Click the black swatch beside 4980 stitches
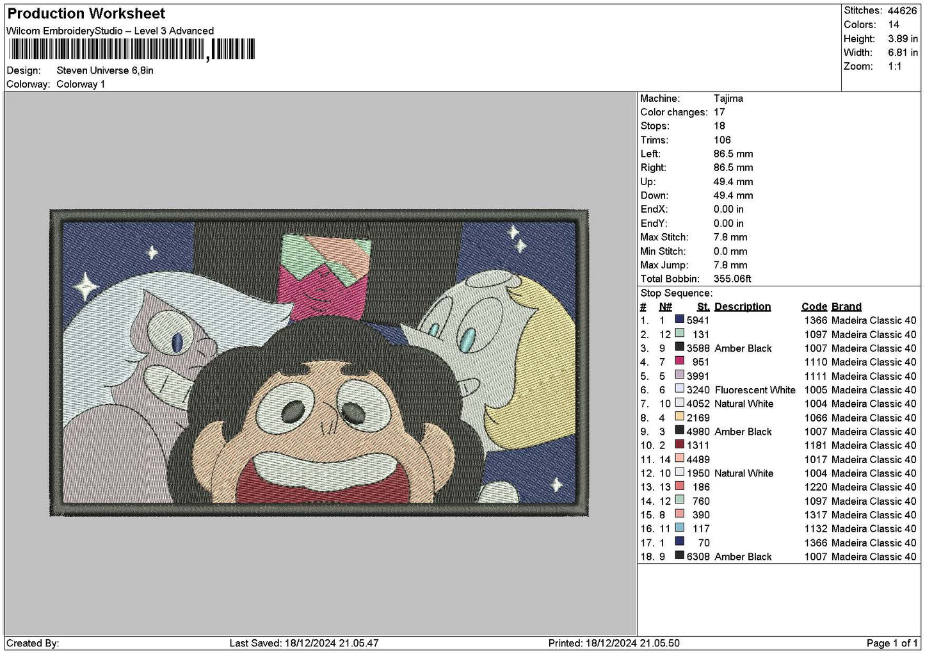925x654 pixels. 680,431
